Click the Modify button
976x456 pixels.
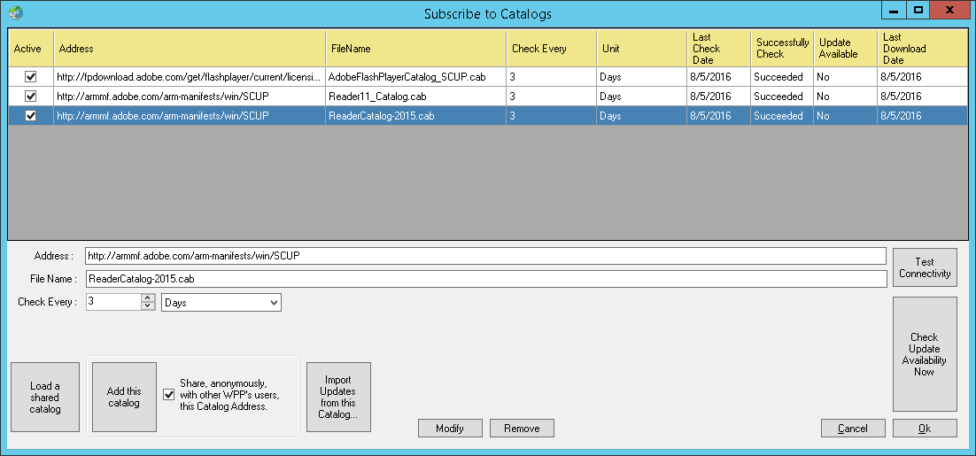(449, 428)
